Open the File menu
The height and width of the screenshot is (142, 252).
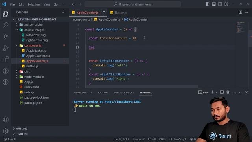[x=12, y=4]
